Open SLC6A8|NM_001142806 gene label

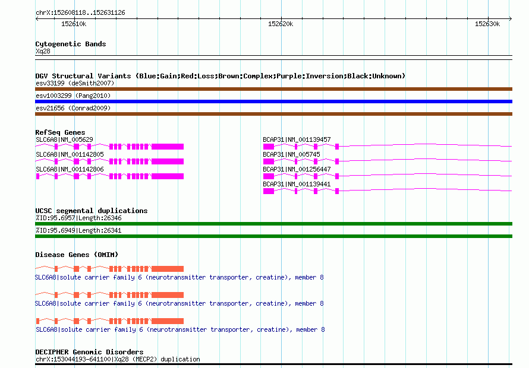[70, 169]
